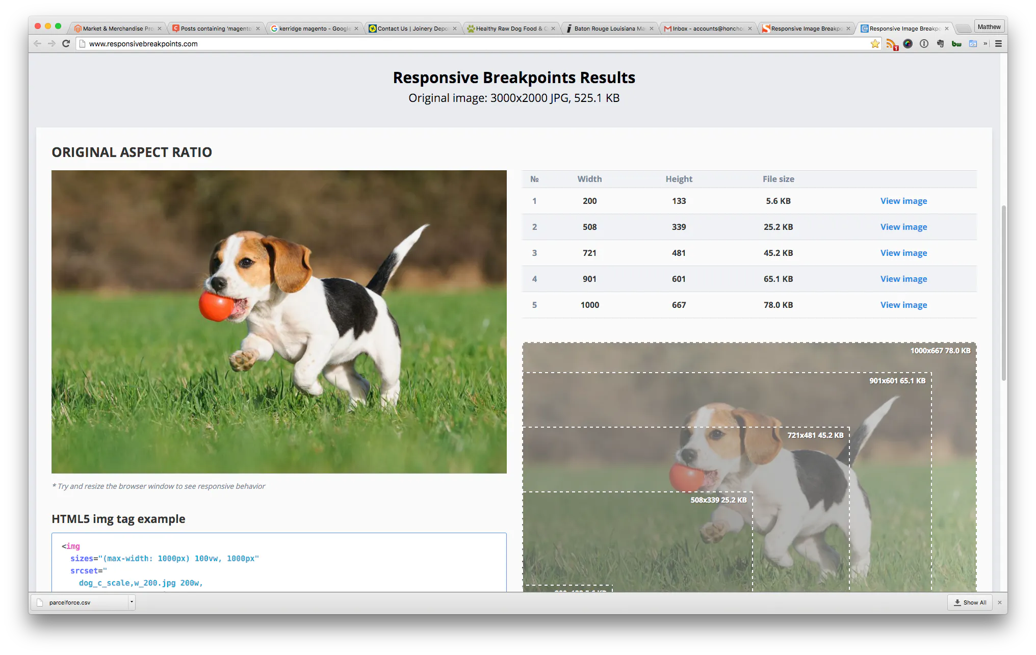Close the downloads bar
The height and width of the screenshot is (655, 1036).
[999, 602]
